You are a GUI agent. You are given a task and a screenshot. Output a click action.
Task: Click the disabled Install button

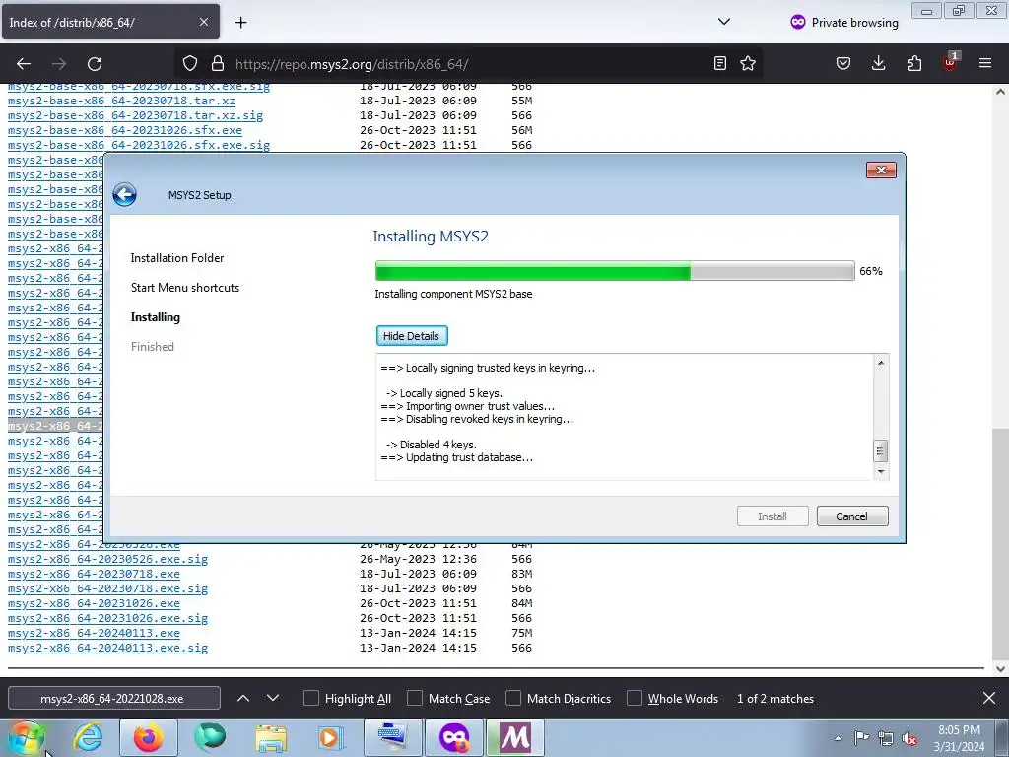click(773, 516)
